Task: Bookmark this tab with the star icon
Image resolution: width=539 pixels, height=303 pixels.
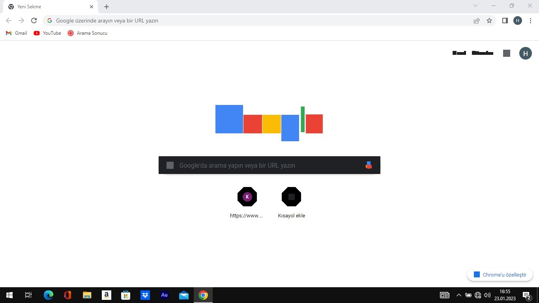Action: click(489, 21)
